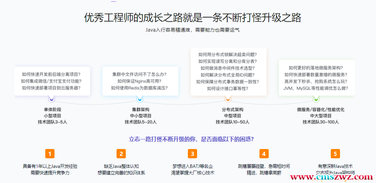Select the orange number 5 badge
The width and height of the screenshot is (376, 183).
point(335,153)
